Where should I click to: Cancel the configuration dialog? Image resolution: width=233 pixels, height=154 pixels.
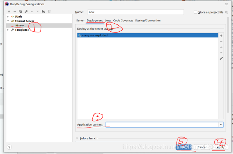[x=202, y=147]
